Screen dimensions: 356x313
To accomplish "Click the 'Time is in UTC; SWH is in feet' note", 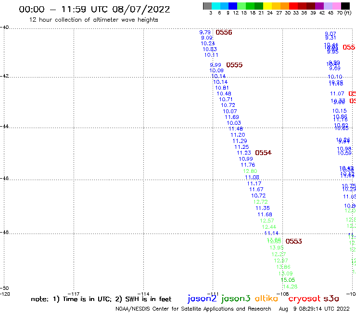I will [x=101, y=299].
